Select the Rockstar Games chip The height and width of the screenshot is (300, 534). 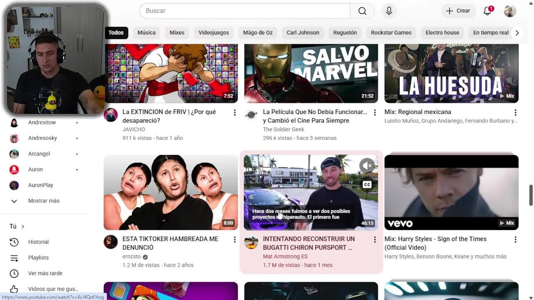[391, 32]
